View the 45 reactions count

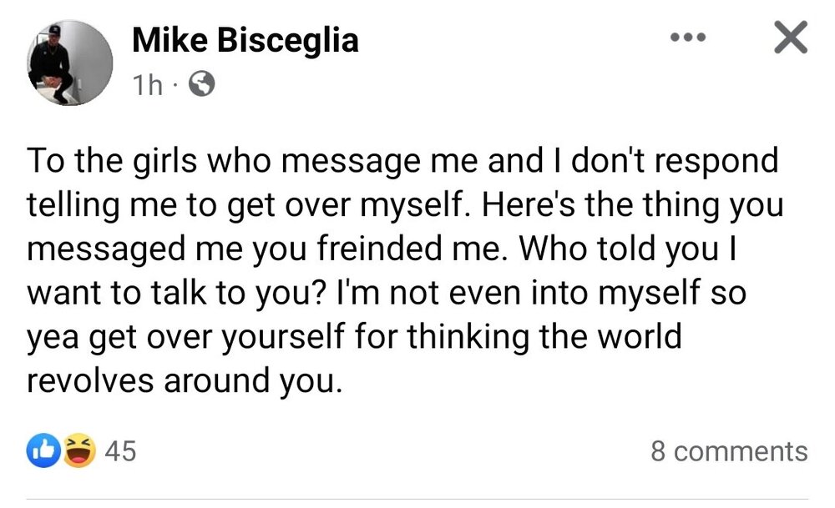(120, 451)
